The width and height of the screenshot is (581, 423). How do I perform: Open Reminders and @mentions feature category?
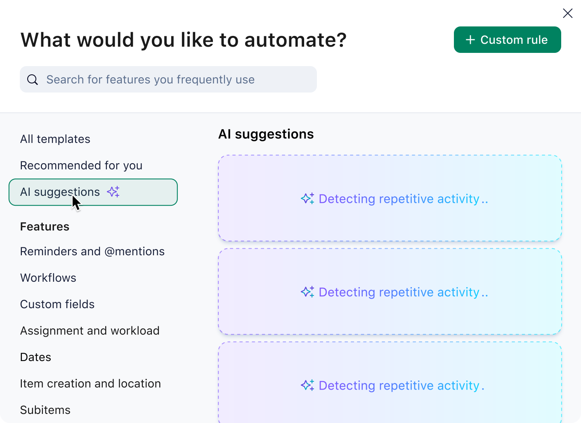click(x=92, y=252)
